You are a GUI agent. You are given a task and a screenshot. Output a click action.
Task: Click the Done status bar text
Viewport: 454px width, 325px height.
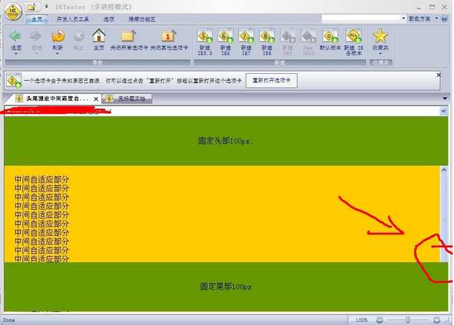8,320
